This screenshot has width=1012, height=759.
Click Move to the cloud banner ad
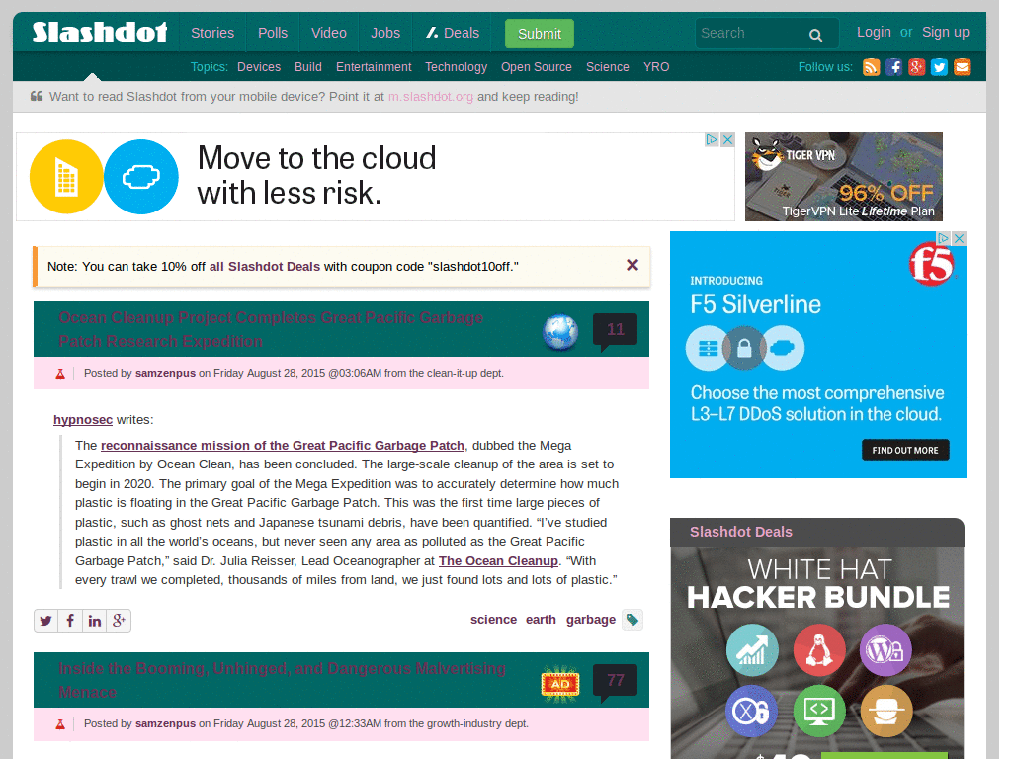point(375,177)
